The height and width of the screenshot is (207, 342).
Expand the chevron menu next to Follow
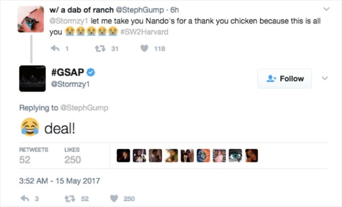pos(325,78)
